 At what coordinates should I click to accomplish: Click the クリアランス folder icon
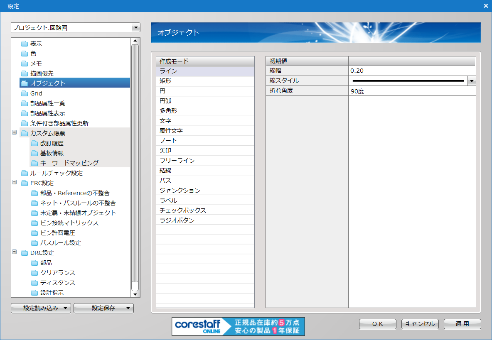pyautogui.click(x=34, y=273)
